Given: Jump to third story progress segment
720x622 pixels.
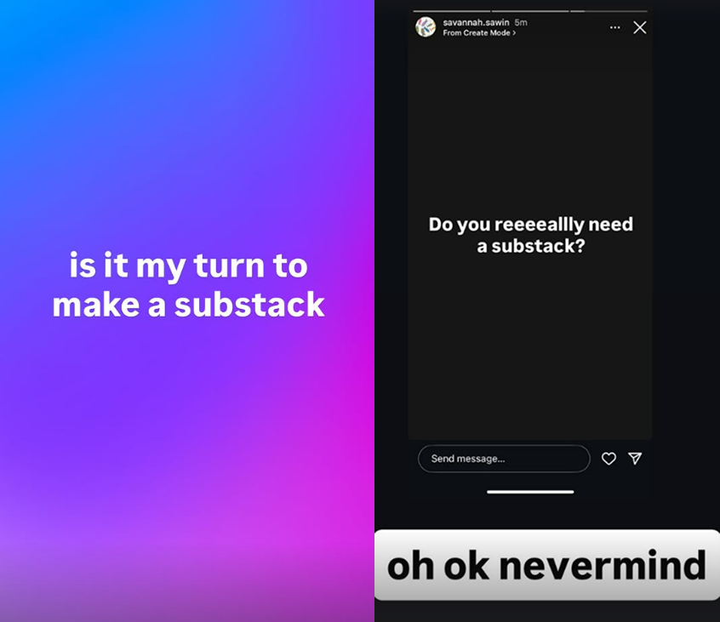Looking at the screenshot, I should pos(609,11).
